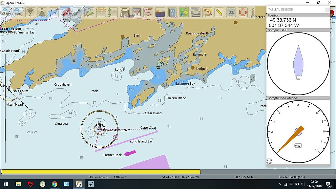Open the Windows Start menu
Viewport: 336px width, 189px height.
[6, 184]
